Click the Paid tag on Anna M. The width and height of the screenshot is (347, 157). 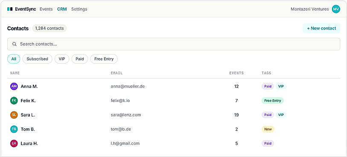[x=268, y=87]
